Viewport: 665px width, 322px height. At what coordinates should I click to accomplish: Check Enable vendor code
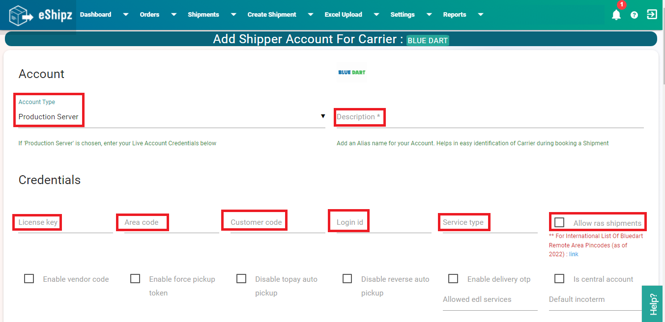(x=29, y=278)
